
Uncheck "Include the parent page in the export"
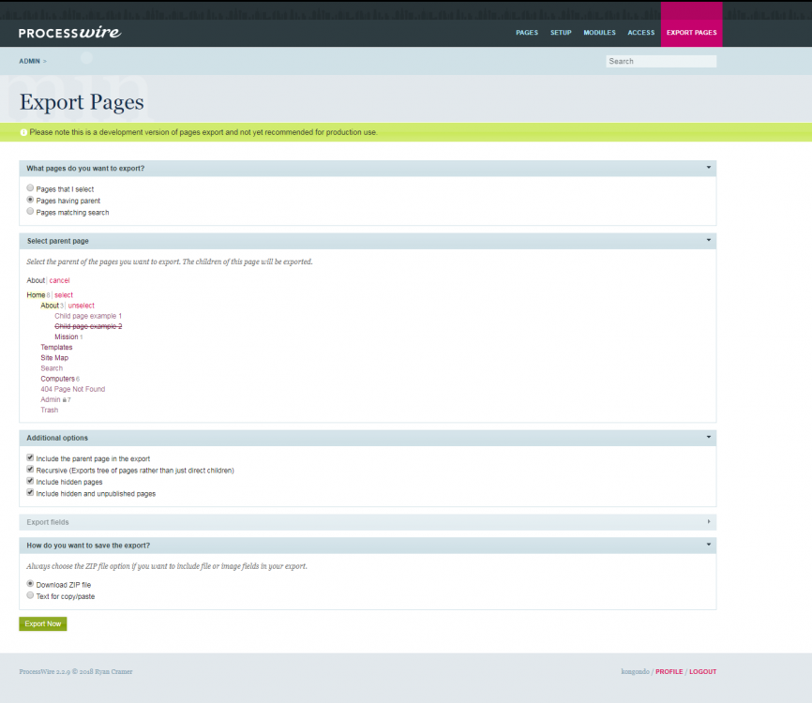point(30,458)
